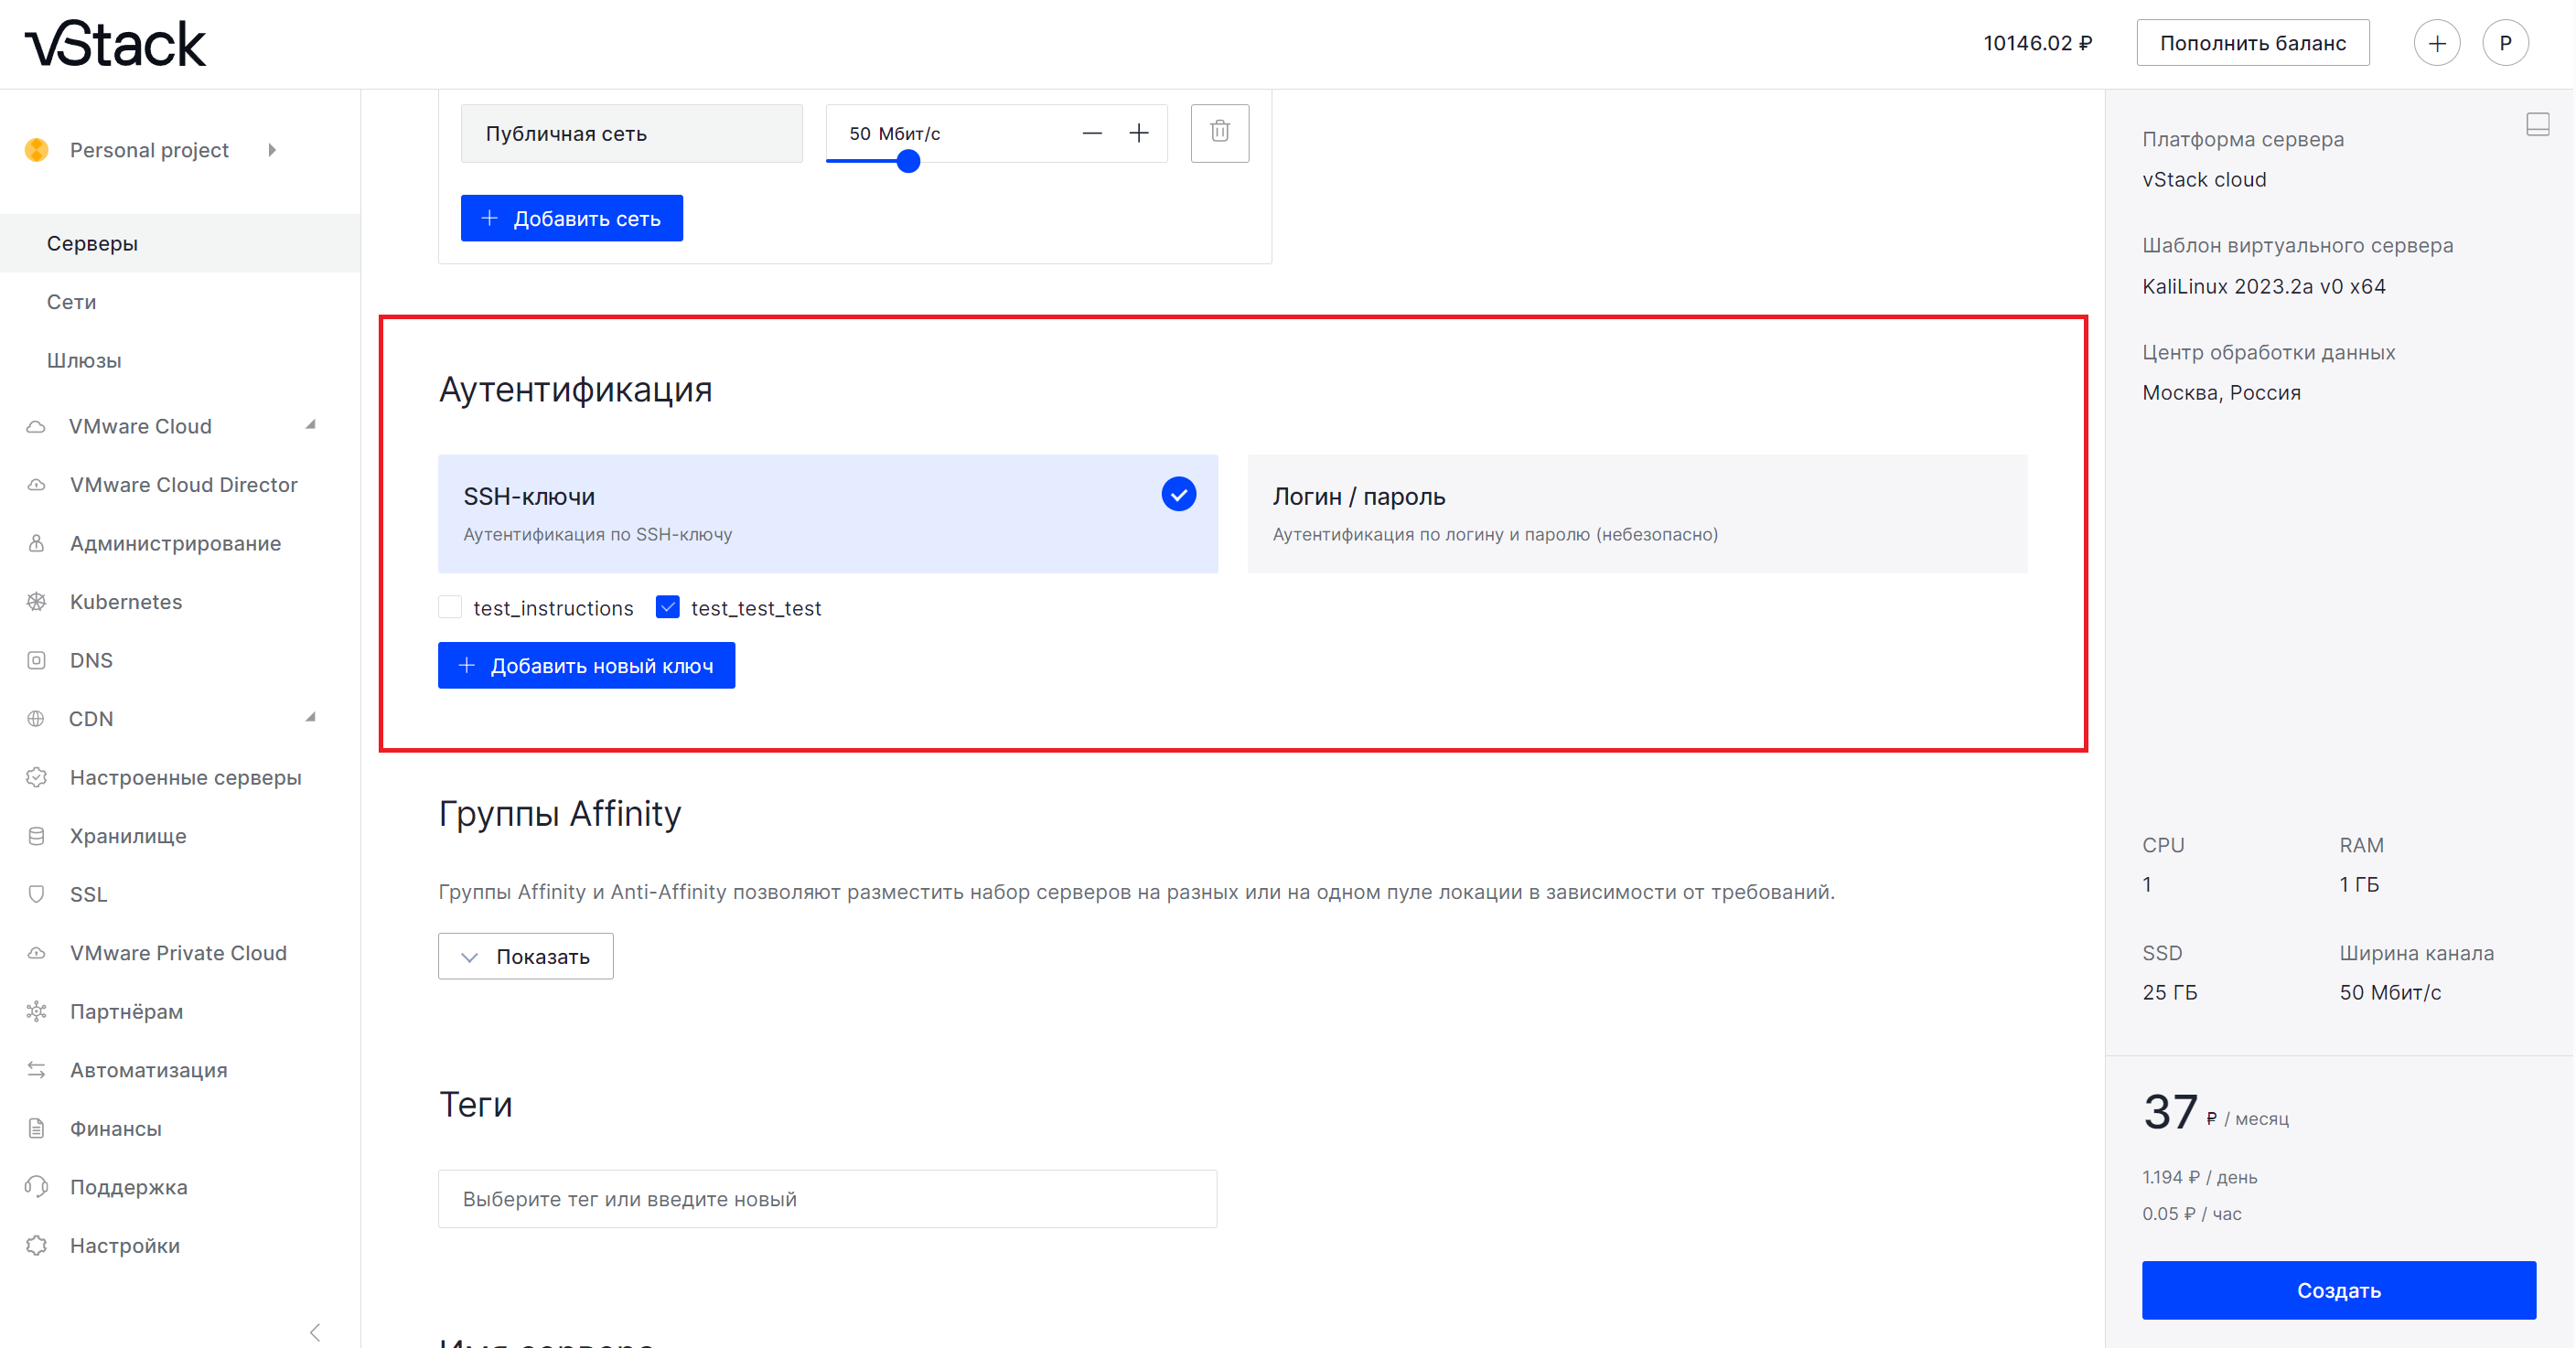Viewport: 2576px width, 1348px height.
Task: Click the Настроенные серверы icon
Action: coord(36,777)
